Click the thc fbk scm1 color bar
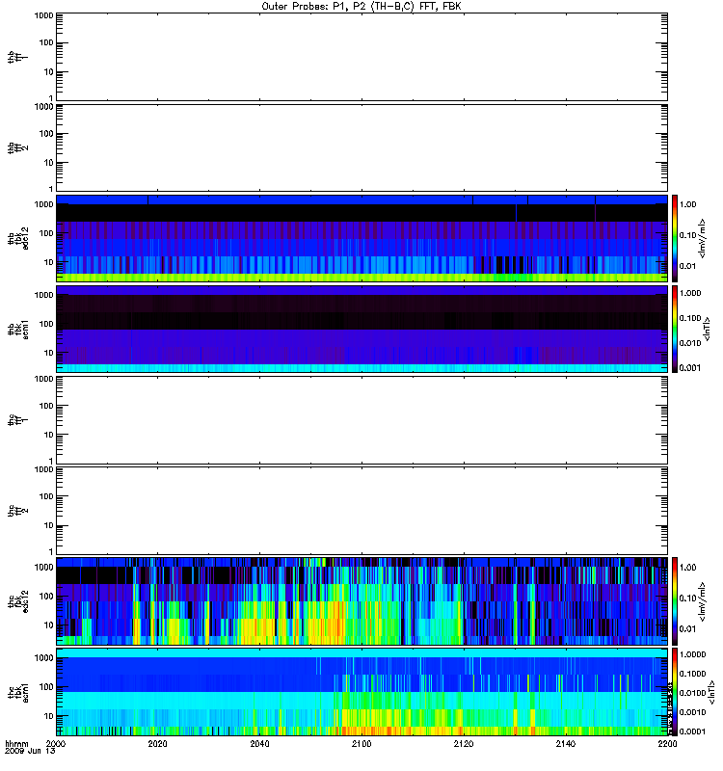 coord(675,692)
